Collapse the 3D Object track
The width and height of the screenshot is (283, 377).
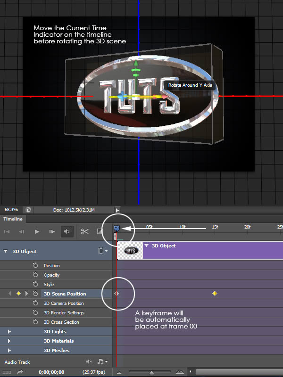click(x=5, y=251)
